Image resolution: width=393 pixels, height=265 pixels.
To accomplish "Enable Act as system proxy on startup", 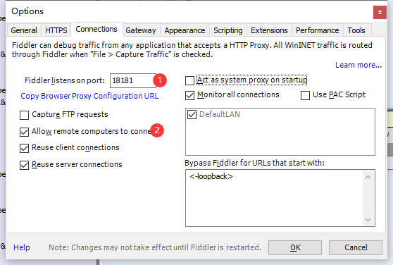I will 189,81.
